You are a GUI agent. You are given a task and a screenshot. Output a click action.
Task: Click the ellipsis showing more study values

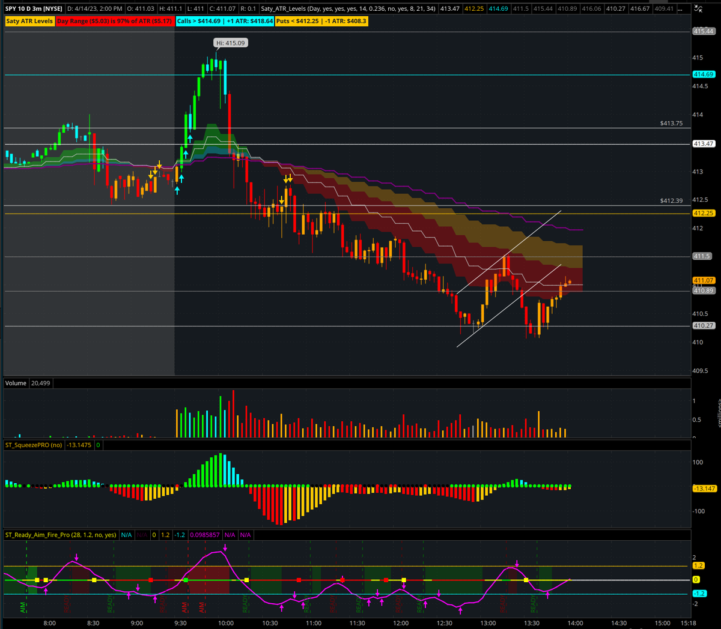[x=681, y=9]
